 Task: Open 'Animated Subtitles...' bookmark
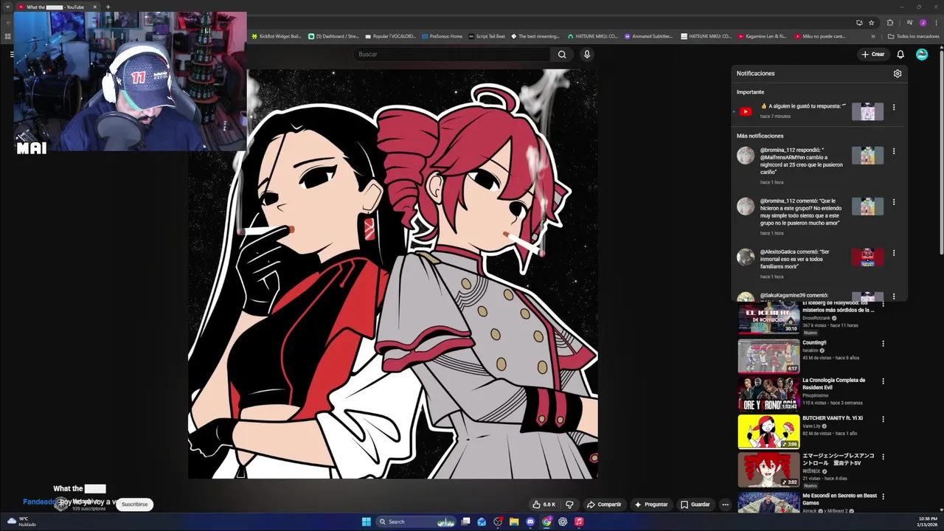click(x=649, y=36)
